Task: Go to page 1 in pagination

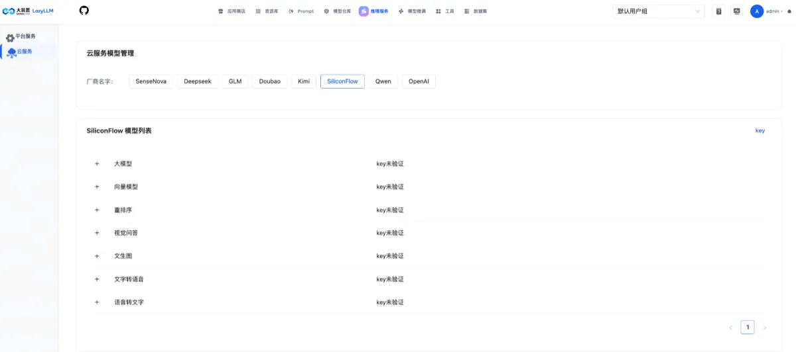Action: click(x=748, y=327)
